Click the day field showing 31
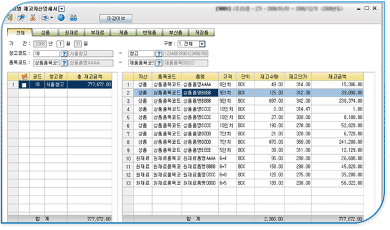Image resolution: width=390 pixels, height=230 pixels. pyautogui.click(x=77, y=44)
